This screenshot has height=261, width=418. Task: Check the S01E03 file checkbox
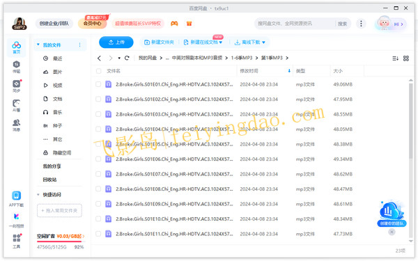tap(98, 114)
